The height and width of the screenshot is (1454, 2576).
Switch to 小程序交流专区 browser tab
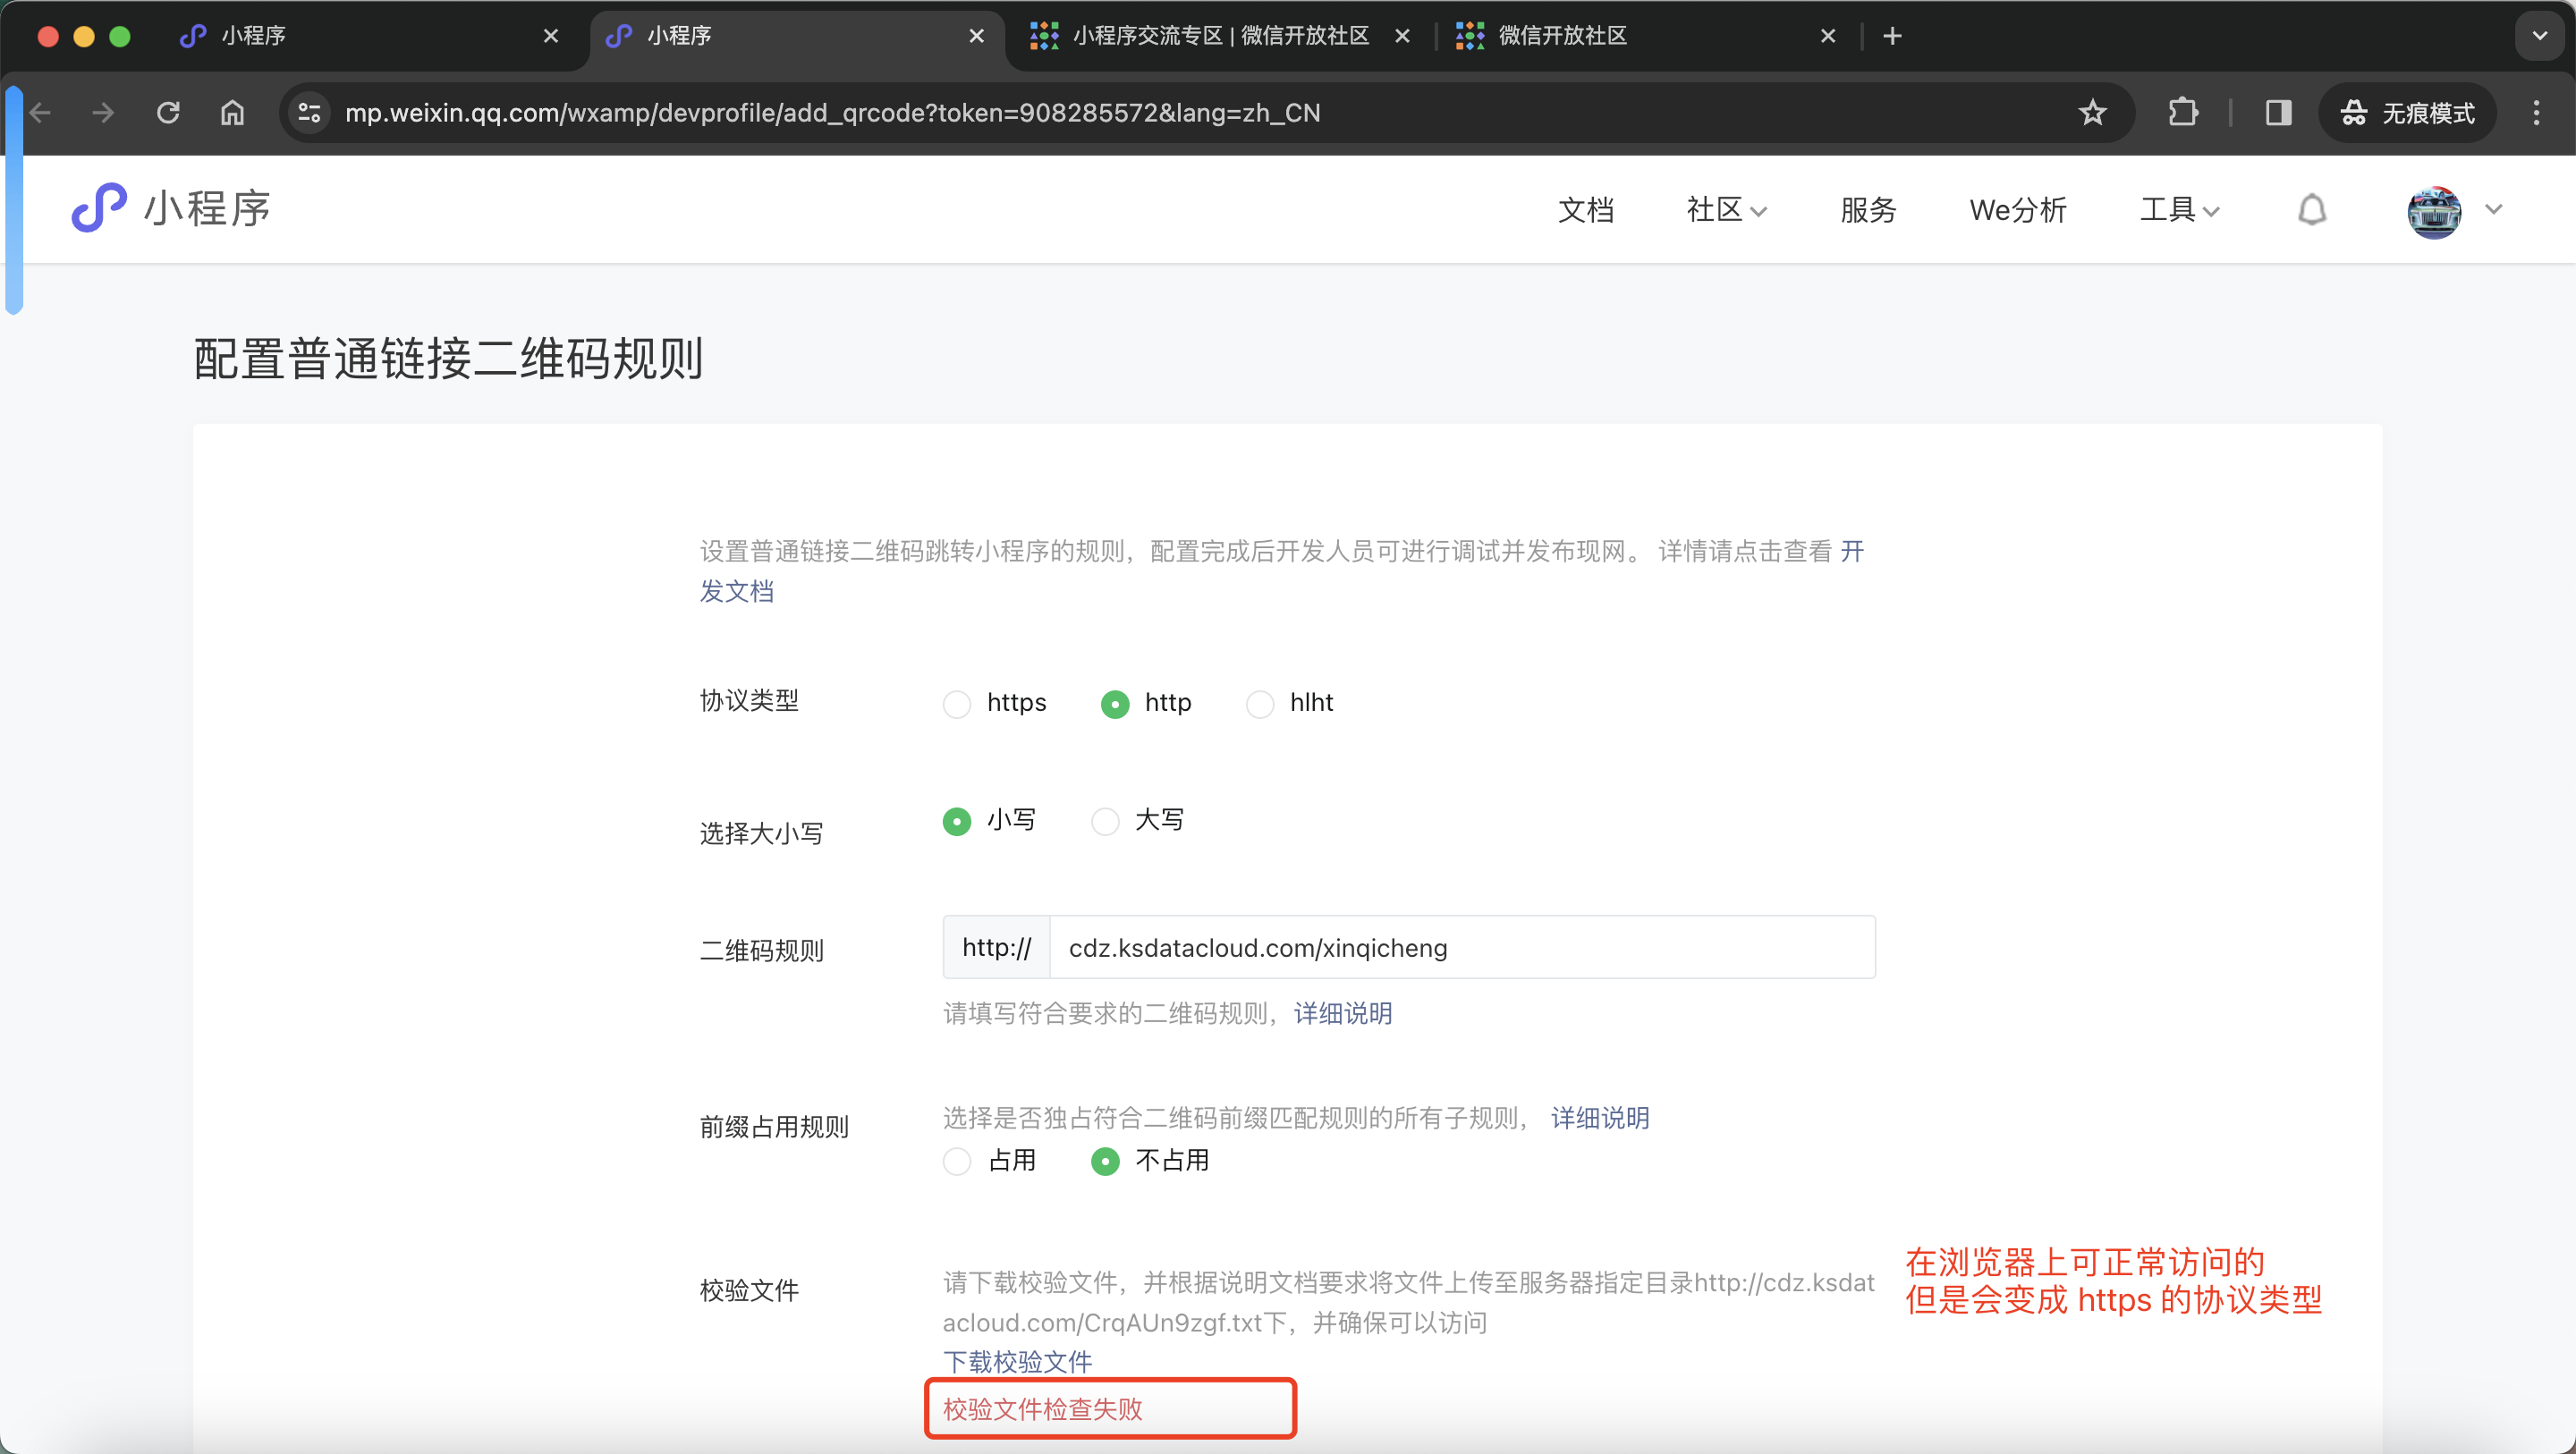tap(1219, 36)
